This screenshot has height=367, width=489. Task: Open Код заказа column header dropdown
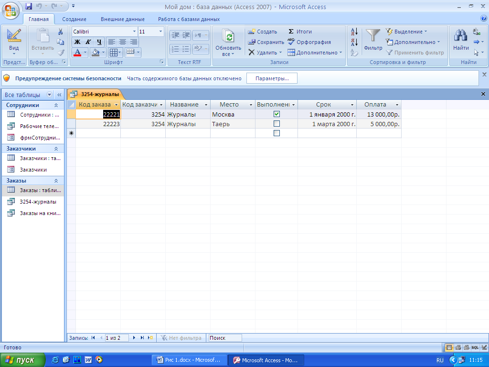pyautogui.click(x=117, y=105)
